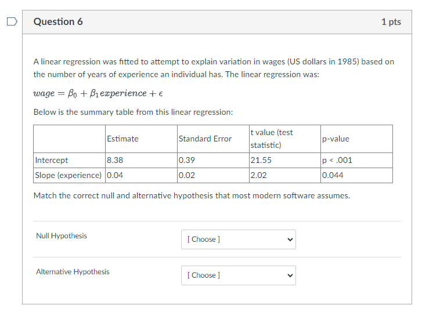Click the Null Hypothesis dropdown chevron arrow
422x316 pixels.
pyautogui.click(x=290, y=239)
